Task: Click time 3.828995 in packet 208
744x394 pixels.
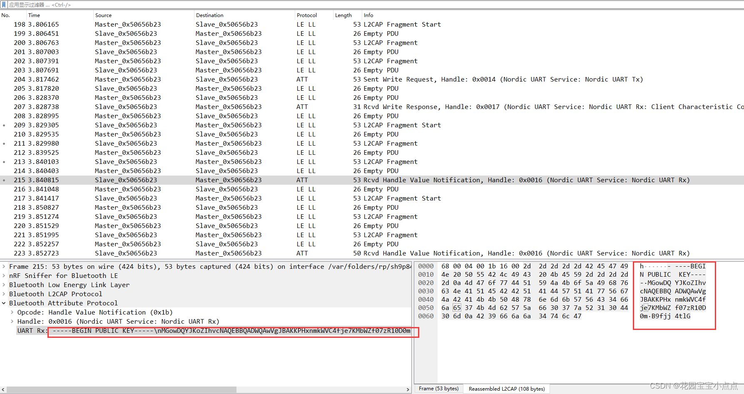Action: coord(44,116)
